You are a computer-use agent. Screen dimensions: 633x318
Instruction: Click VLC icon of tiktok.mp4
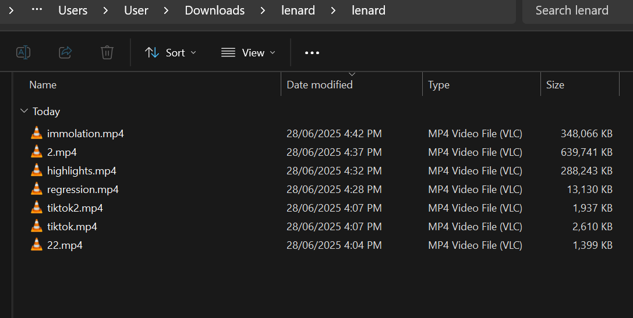point(36,226)
